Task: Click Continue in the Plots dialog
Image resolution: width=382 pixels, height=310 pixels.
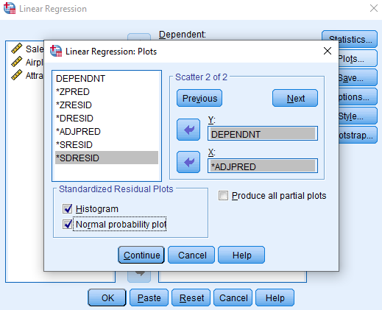Action: (x=141, y=255)
